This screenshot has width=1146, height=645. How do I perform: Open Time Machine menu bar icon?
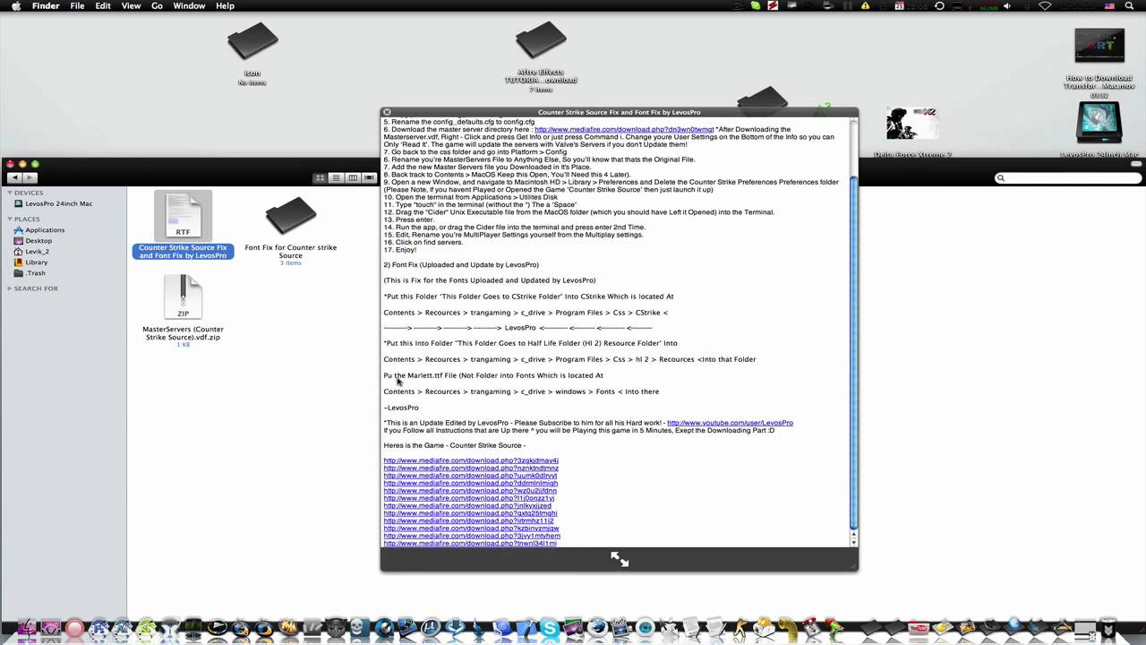[x=939, y=5]
